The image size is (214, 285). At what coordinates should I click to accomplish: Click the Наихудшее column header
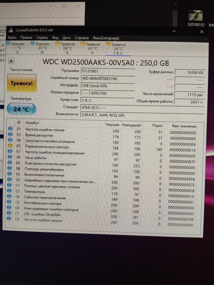(131, 125)
